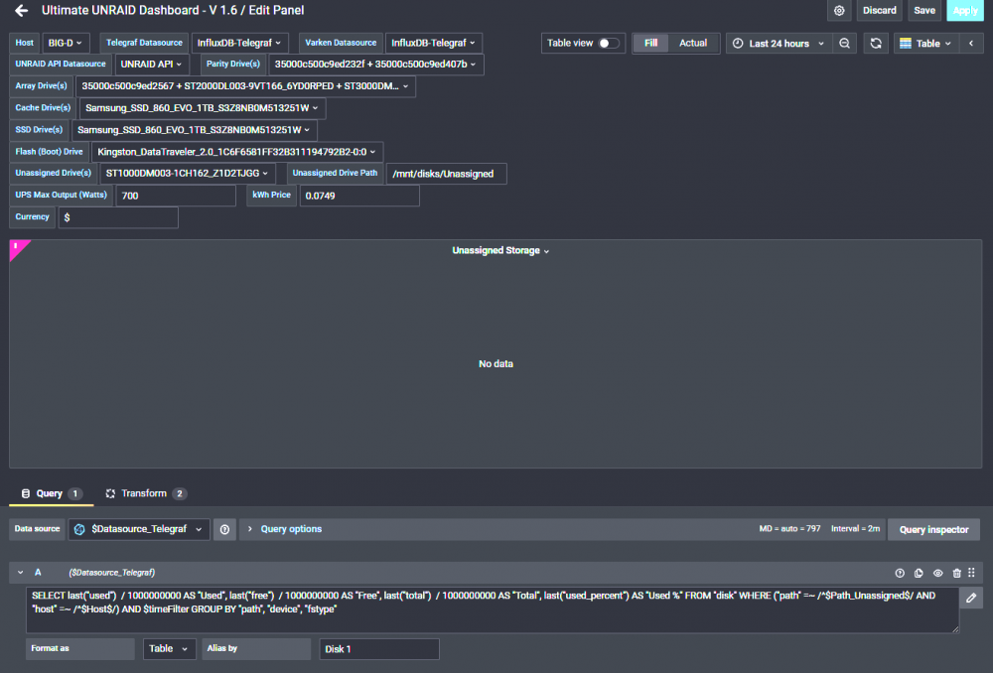
Task: Go back using the arrow icon
Action: 21,11
